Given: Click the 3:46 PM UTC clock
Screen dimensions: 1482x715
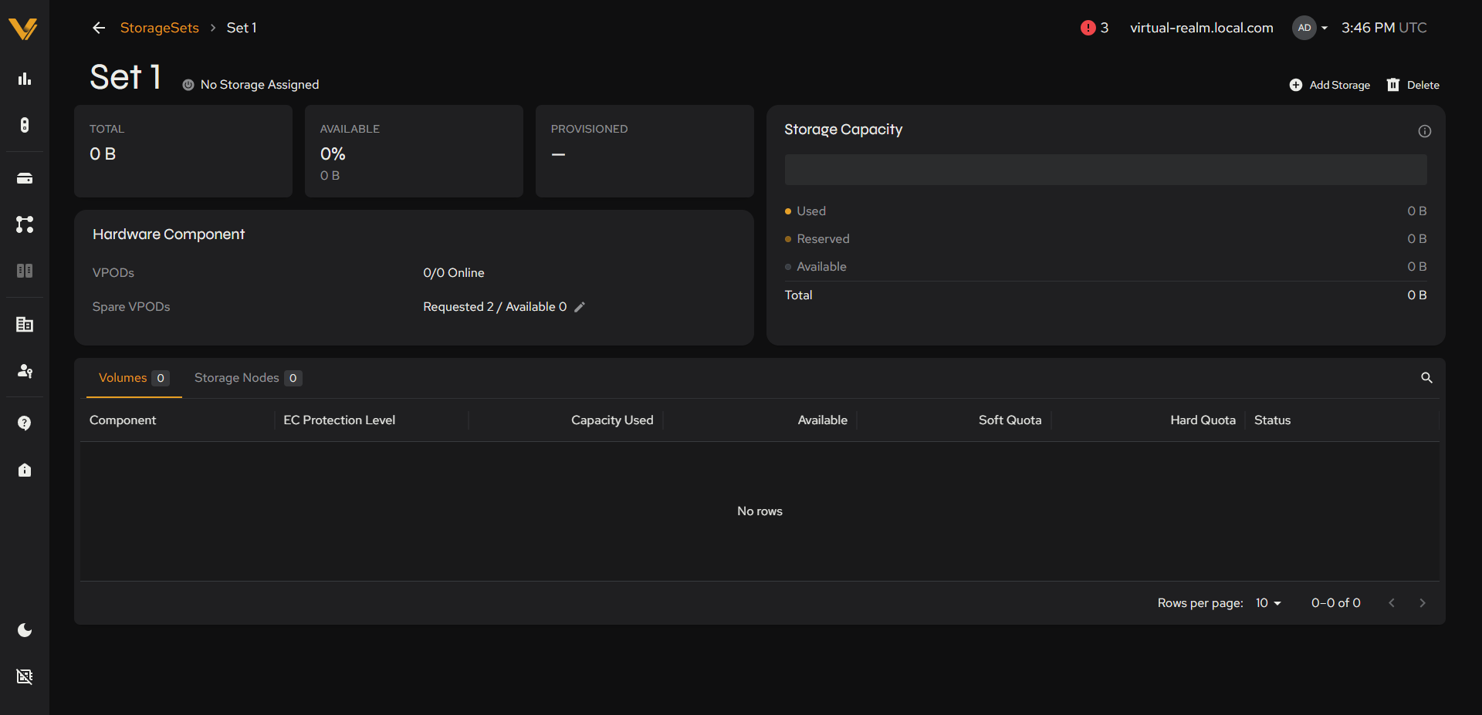Looking at the screenshot, I should [x=1384, y=28].
